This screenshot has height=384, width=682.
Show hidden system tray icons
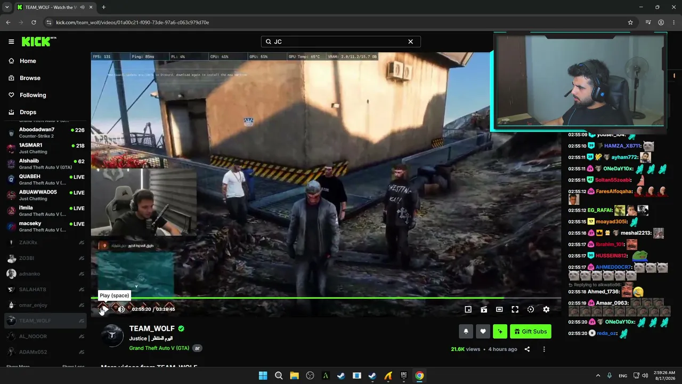[598, 375]
